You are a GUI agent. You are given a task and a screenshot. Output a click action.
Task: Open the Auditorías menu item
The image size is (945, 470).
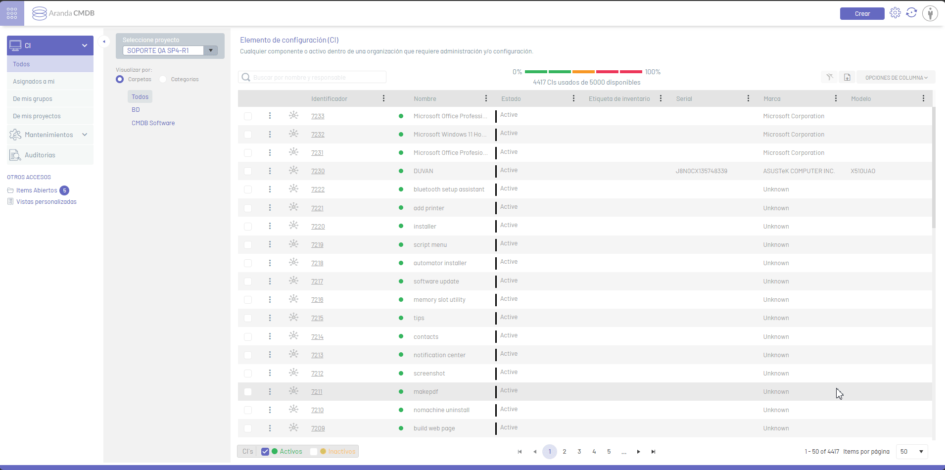[40, 155]
